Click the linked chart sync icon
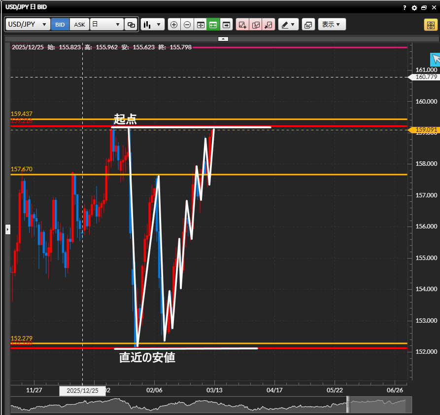The width and height of the screenshot is (440, 415). 131,24
